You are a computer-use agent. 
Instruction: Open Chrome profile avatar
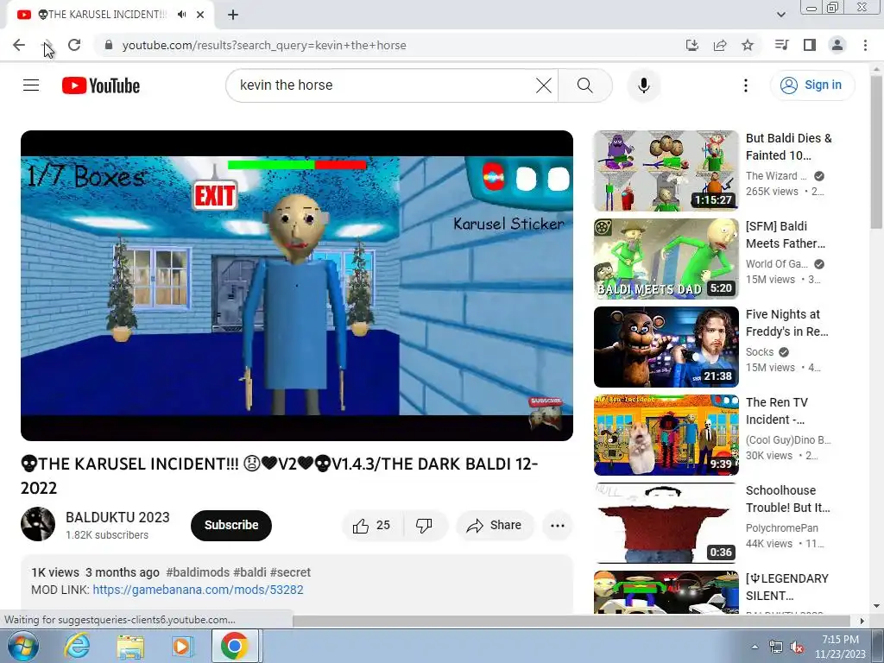[x=837, y=45]
